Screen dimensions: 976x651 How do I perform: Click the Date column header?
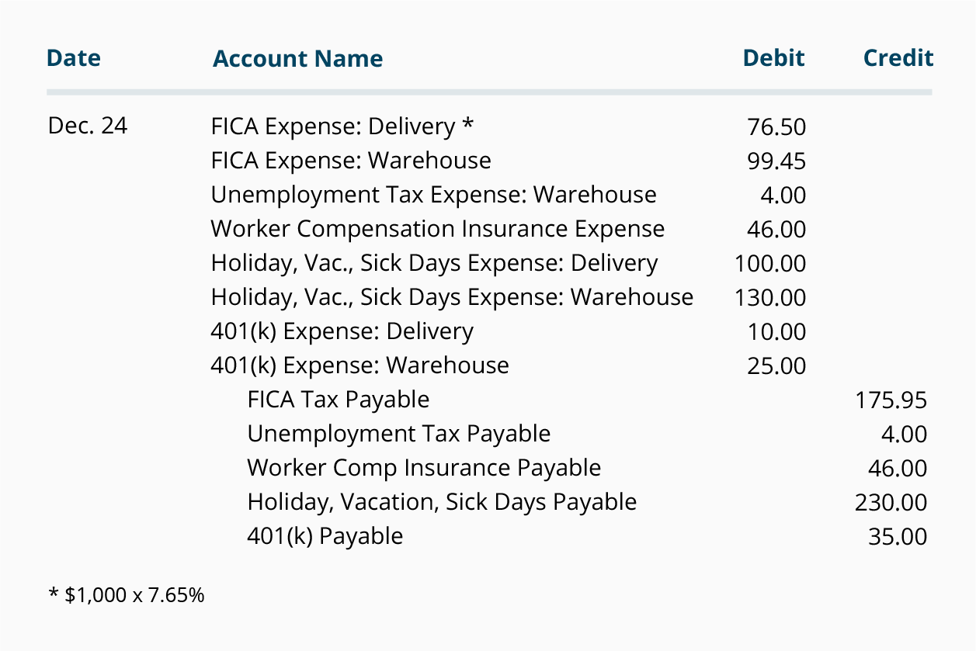74,58
